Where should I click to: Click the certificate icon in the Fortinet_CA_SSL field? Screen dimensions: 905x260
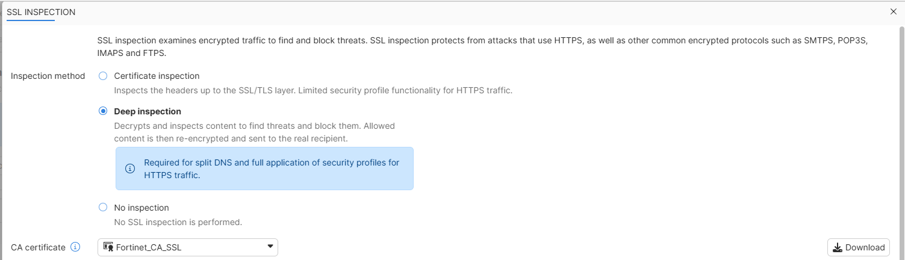click(108, 247)
